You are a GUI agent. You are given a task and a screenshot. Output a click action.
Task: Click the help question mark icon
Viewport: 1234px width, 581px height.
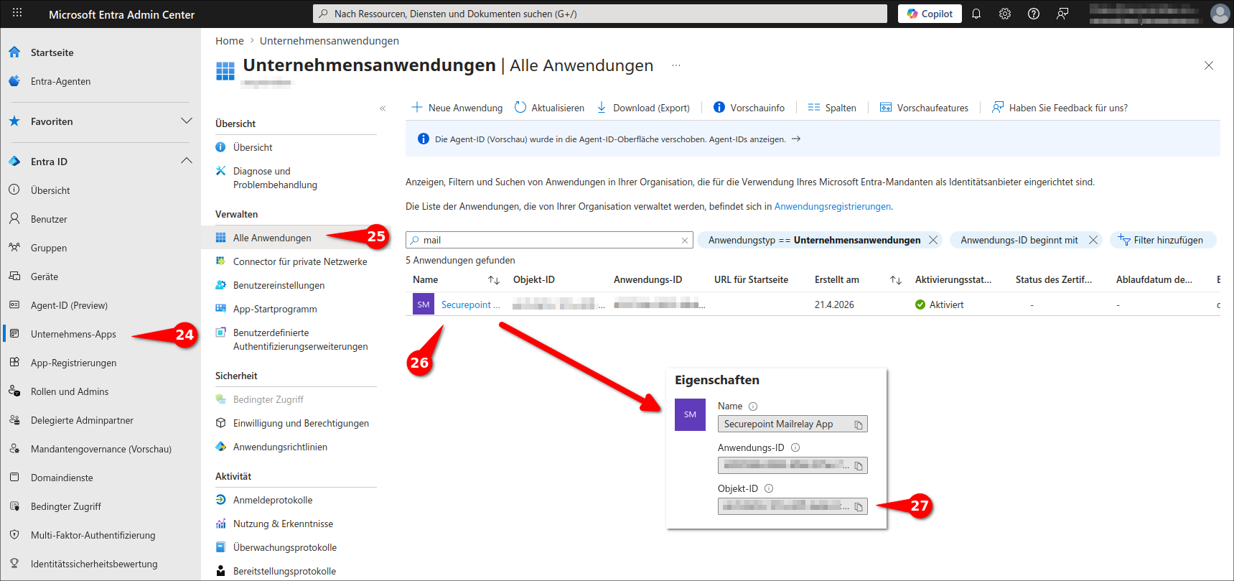(1034, 14)
